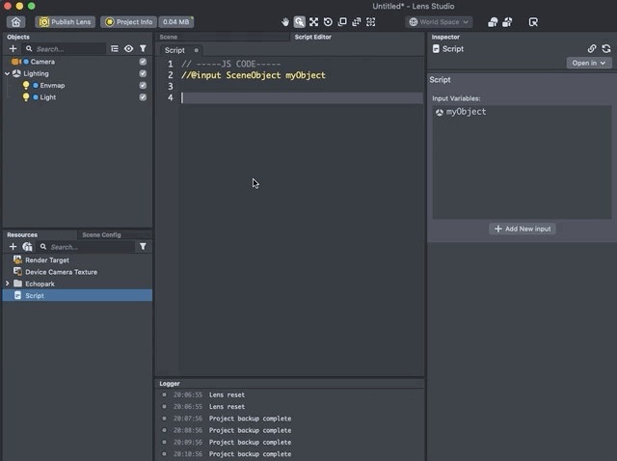This screenshot has height=461, width=617.
Task: Click the filter funnel icon in Objects panel
Action: click(x=143, y=48)
